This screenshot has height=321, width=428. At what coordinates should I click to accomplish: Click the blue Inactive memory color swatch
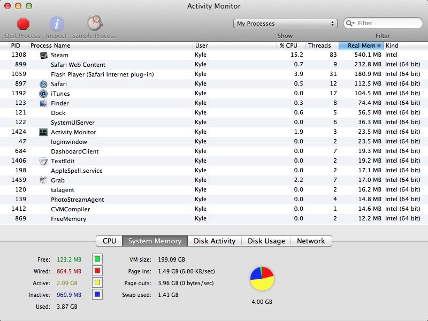coord(97,295)
